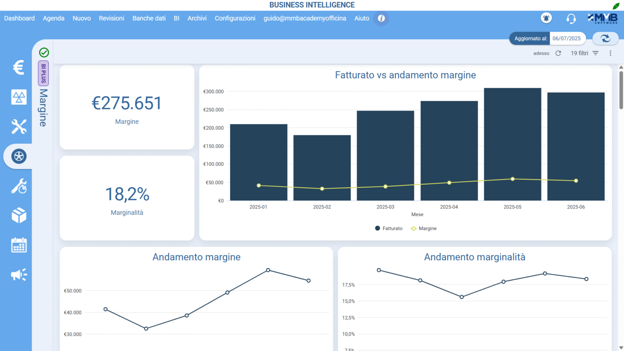This screenshot has height=351, width=624.
Task: Open the calendar sidebar icon
Action: 19,245
